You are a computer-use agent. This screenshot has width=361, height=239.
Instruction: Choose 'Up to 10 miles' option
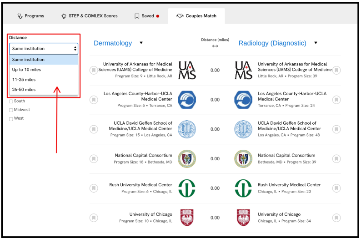tap(44, 70)
